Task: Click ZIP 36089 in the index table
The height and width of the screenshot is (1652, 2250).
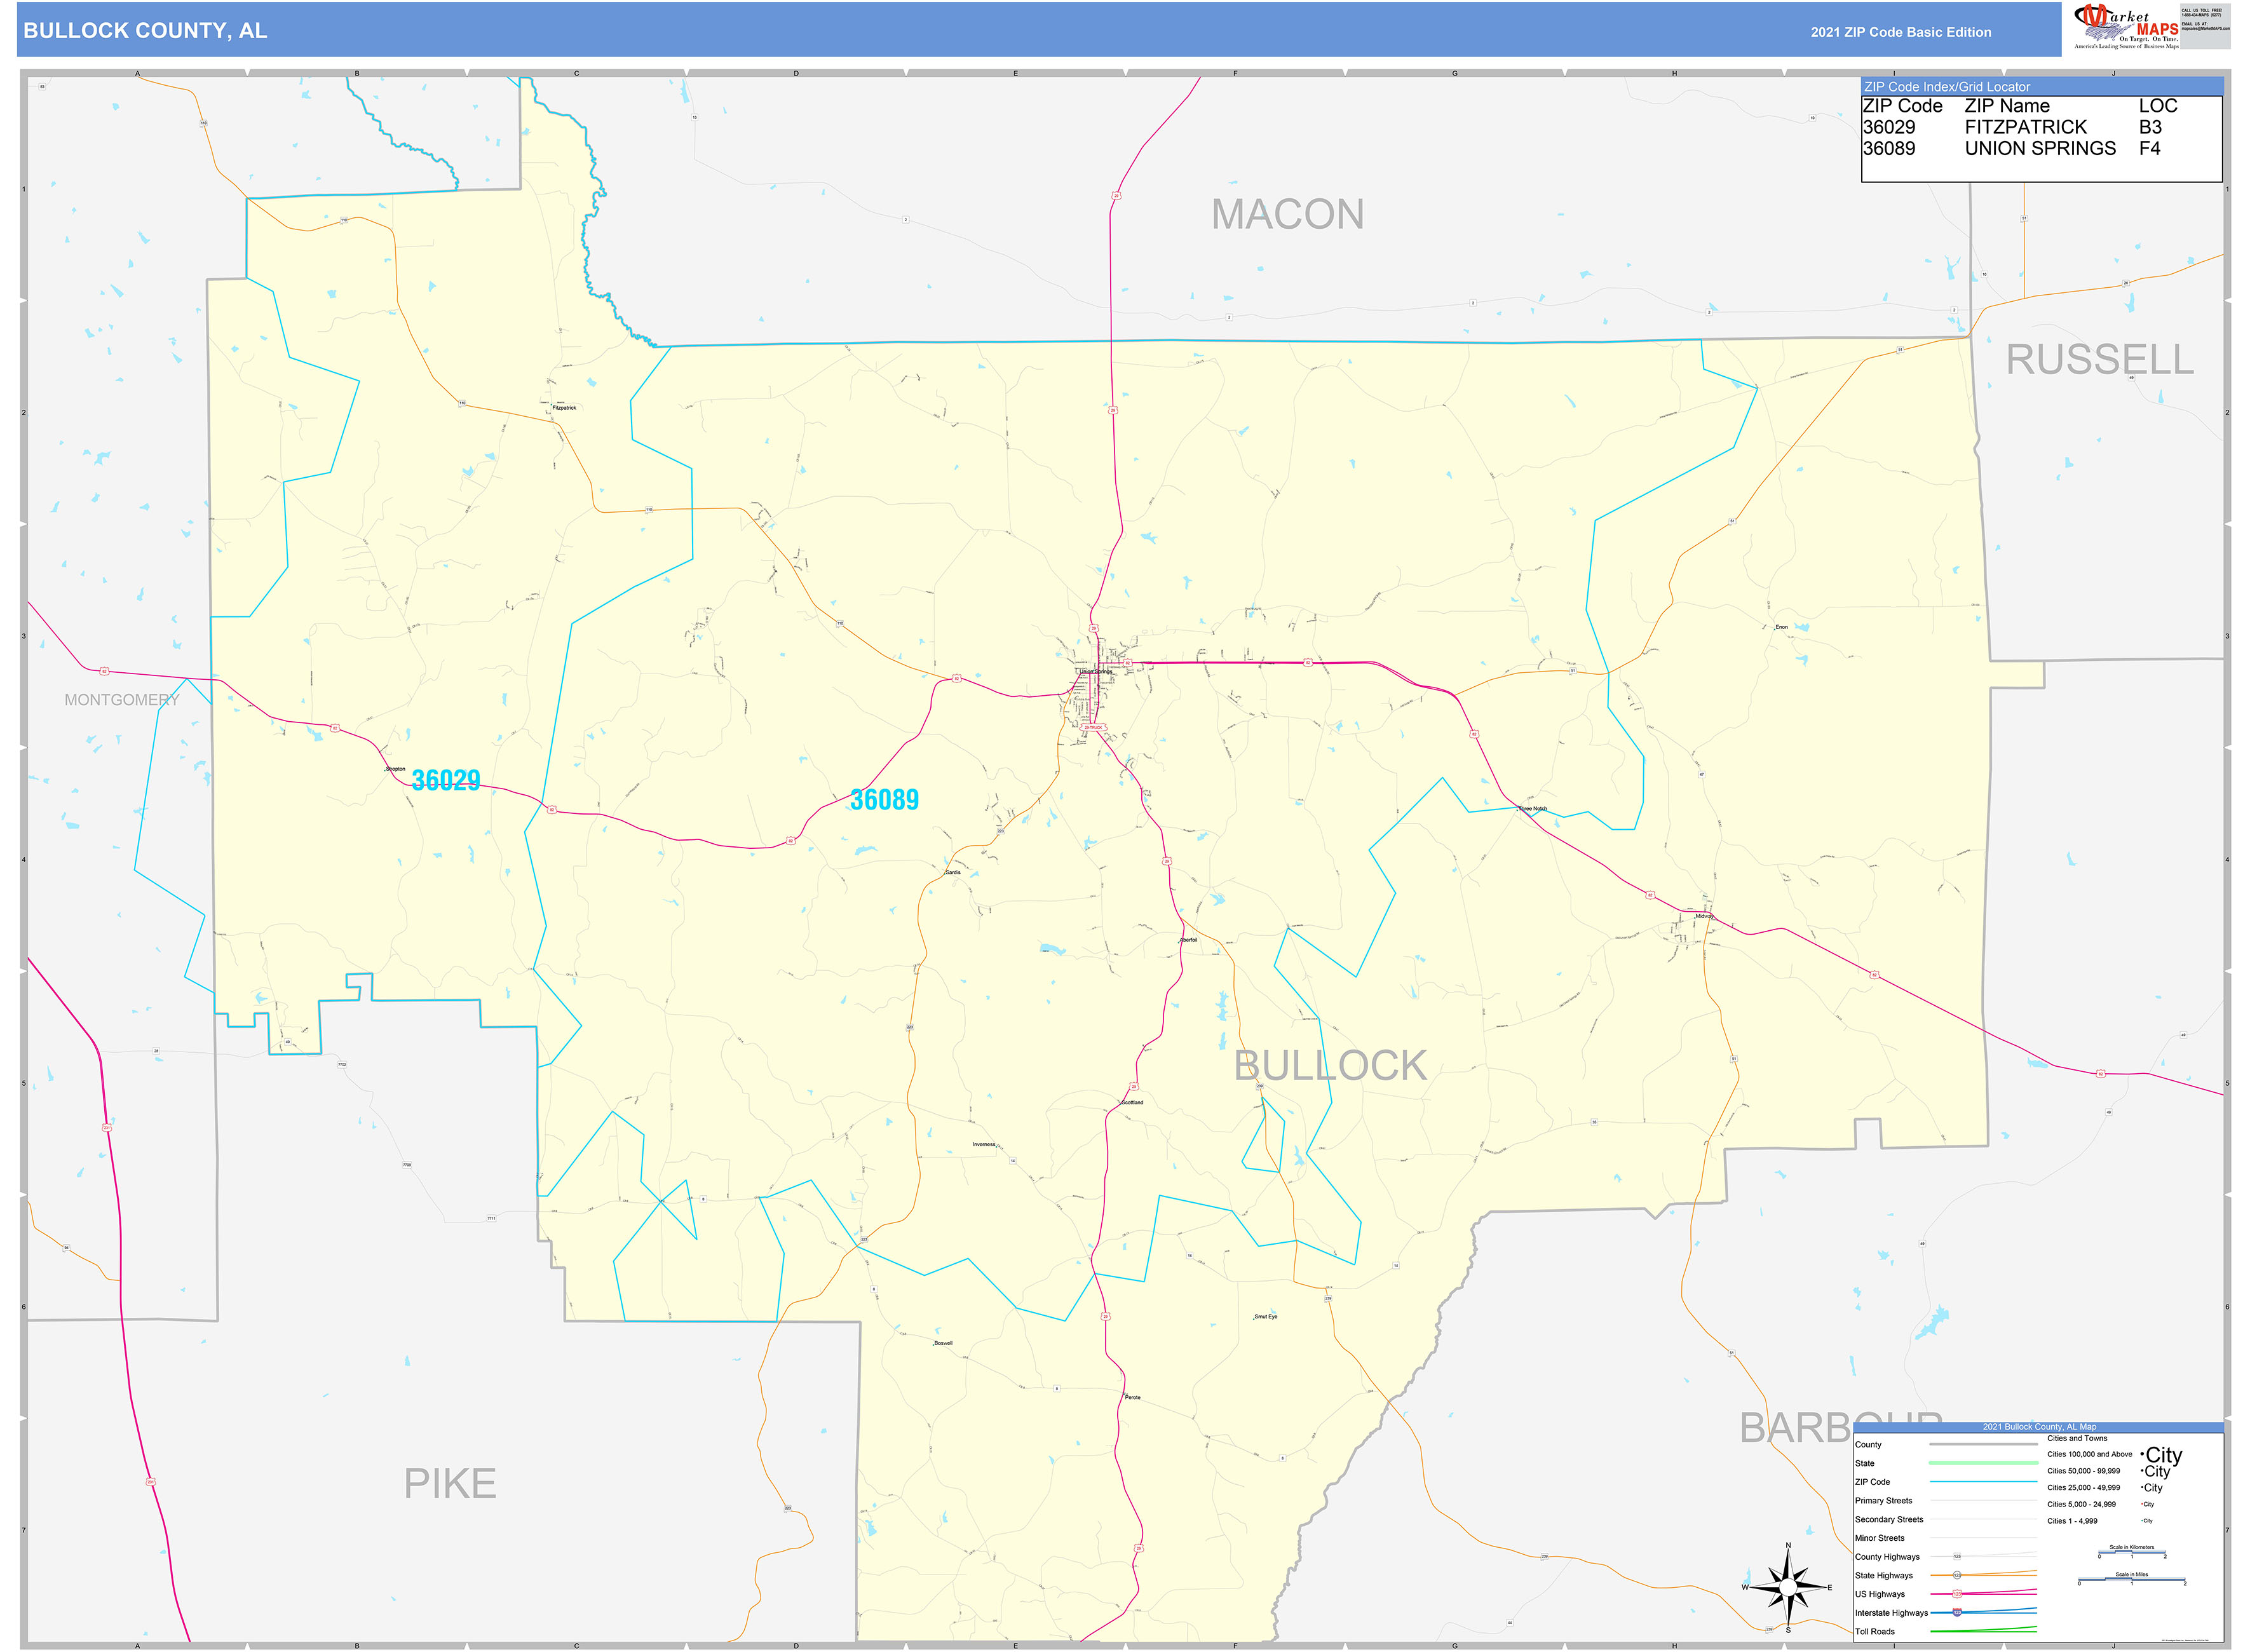Action: [x=1889, y=148]
